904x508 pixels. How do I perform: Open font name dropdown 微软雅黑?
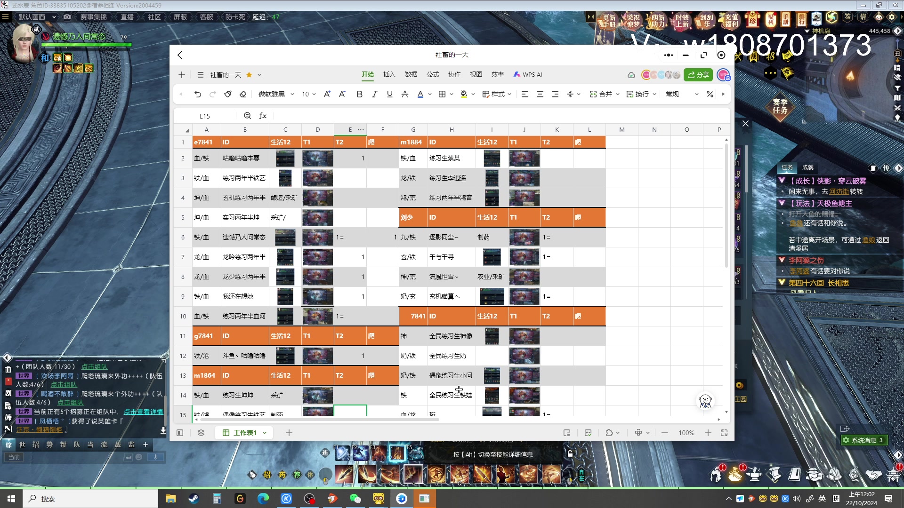point(276,94)
